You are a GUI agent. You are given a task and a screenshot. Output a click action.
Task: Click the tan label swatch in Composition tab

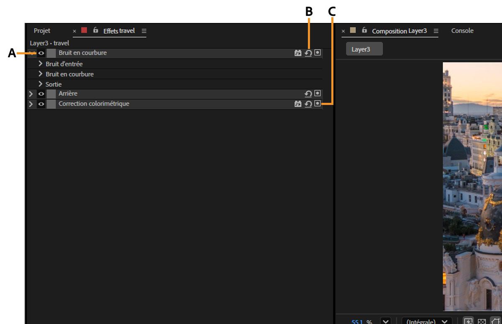coord(353,30)
